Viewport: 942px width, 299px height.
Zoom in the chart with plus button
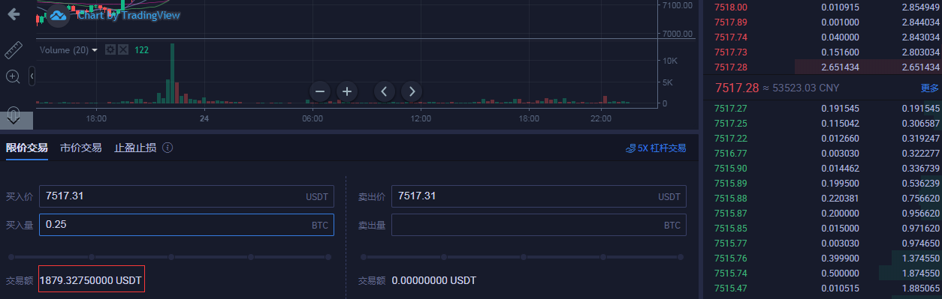click(347, 91)
